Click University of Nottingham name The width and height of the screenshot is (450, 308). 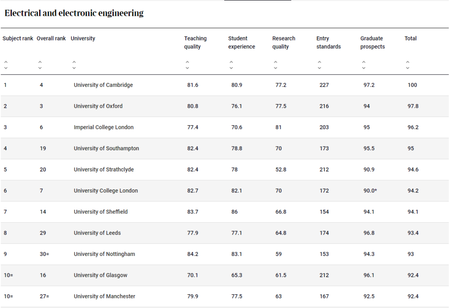[x=105, y=254]
